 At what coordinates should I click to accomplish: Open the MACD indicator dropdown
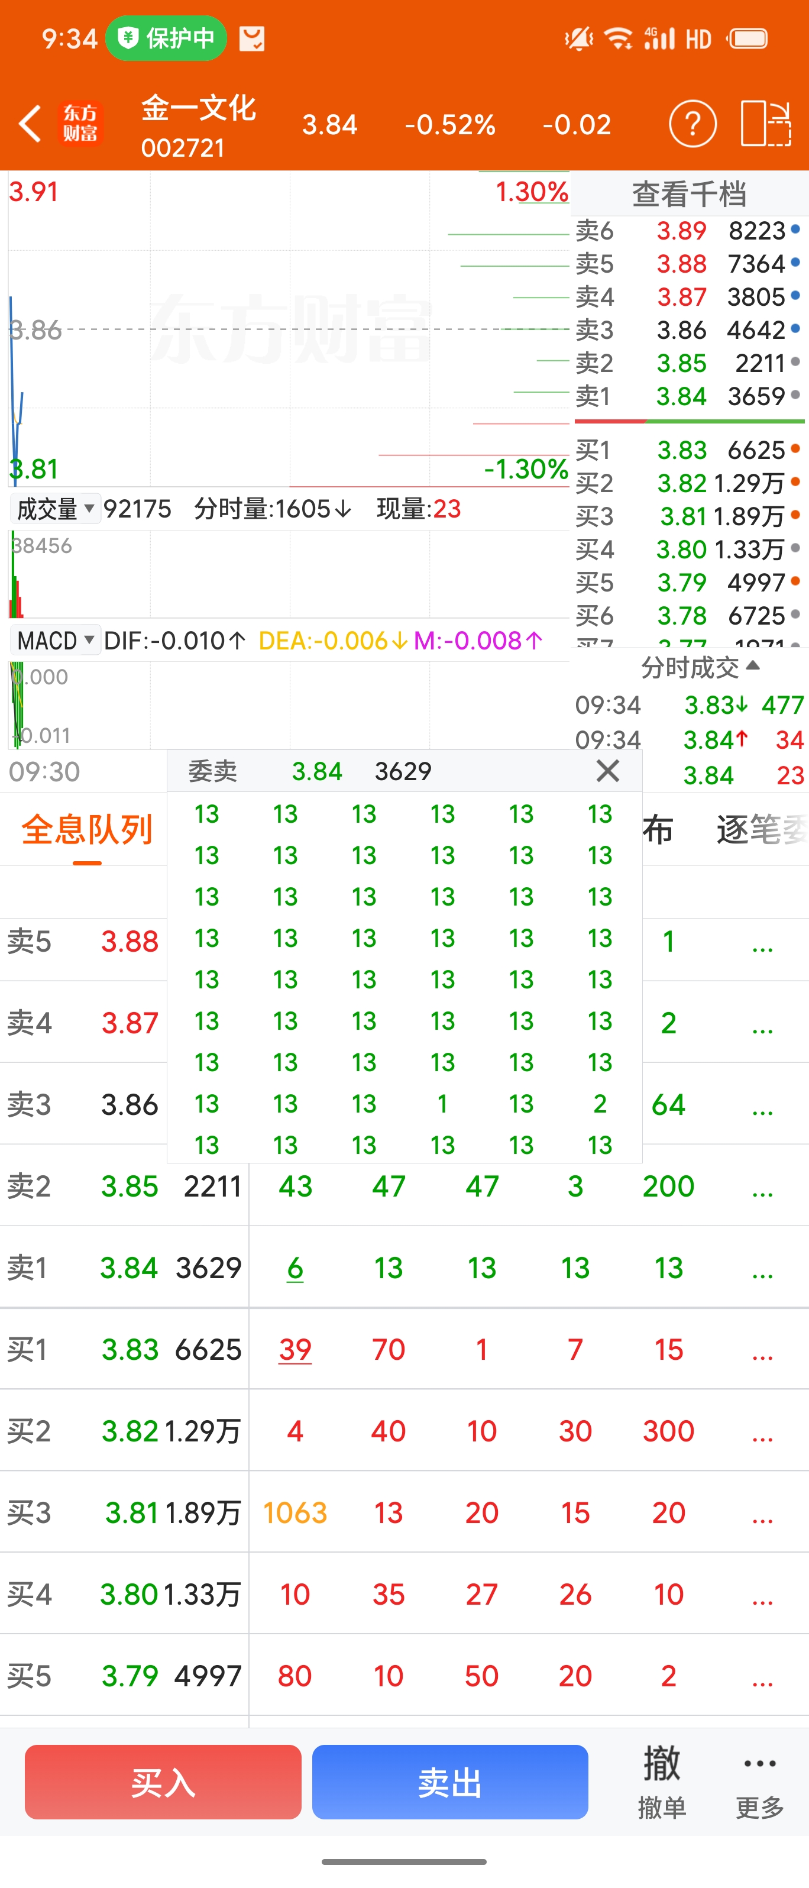tap(55, 641)
